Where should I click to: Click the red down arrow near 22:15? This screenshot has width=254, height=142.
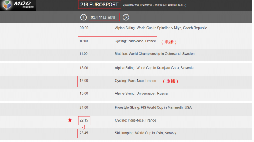(x=84, y=127)
